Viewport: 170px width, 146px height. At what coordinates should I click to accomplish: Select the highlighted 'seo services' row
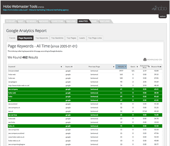pyautogui.click(x=85, y=115)
